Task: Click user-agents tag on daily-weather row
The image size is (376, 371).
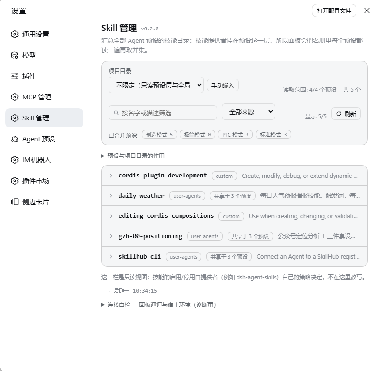Action: click(x=187, y=196)
